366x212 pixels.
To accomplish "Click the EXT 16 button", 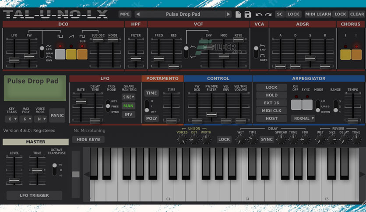I will (x=271, y=103).
